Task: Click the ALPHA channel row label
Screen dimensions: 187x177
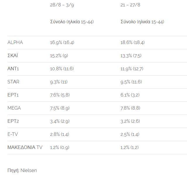Action: 15,43
